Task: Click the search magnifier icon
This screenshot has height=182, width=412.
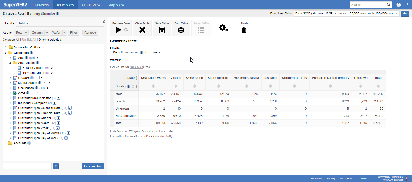Action: click(389, 4)
